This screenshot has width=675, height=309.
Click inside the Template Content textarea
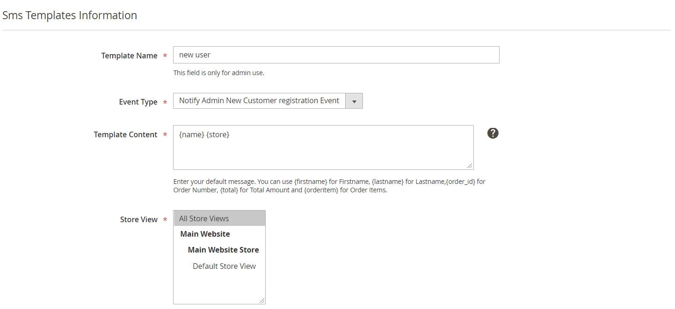323,147
